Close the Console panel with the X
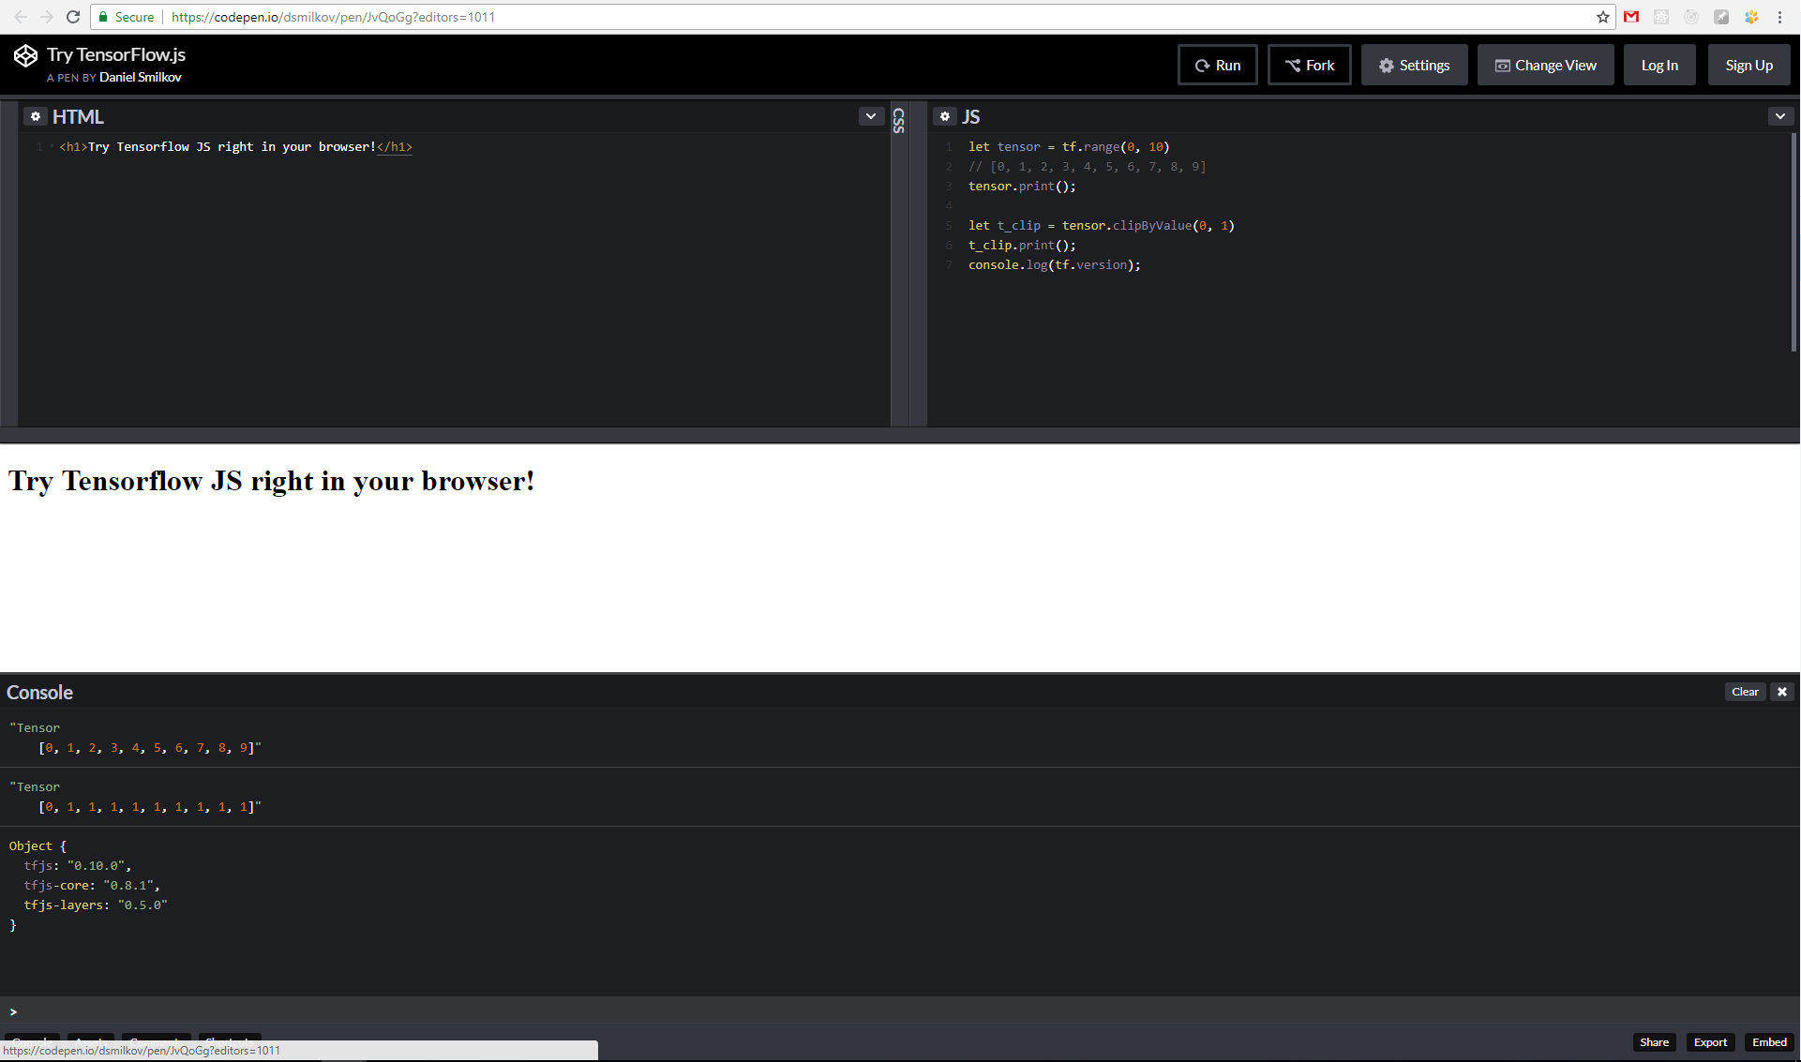 click(1782, 692)
